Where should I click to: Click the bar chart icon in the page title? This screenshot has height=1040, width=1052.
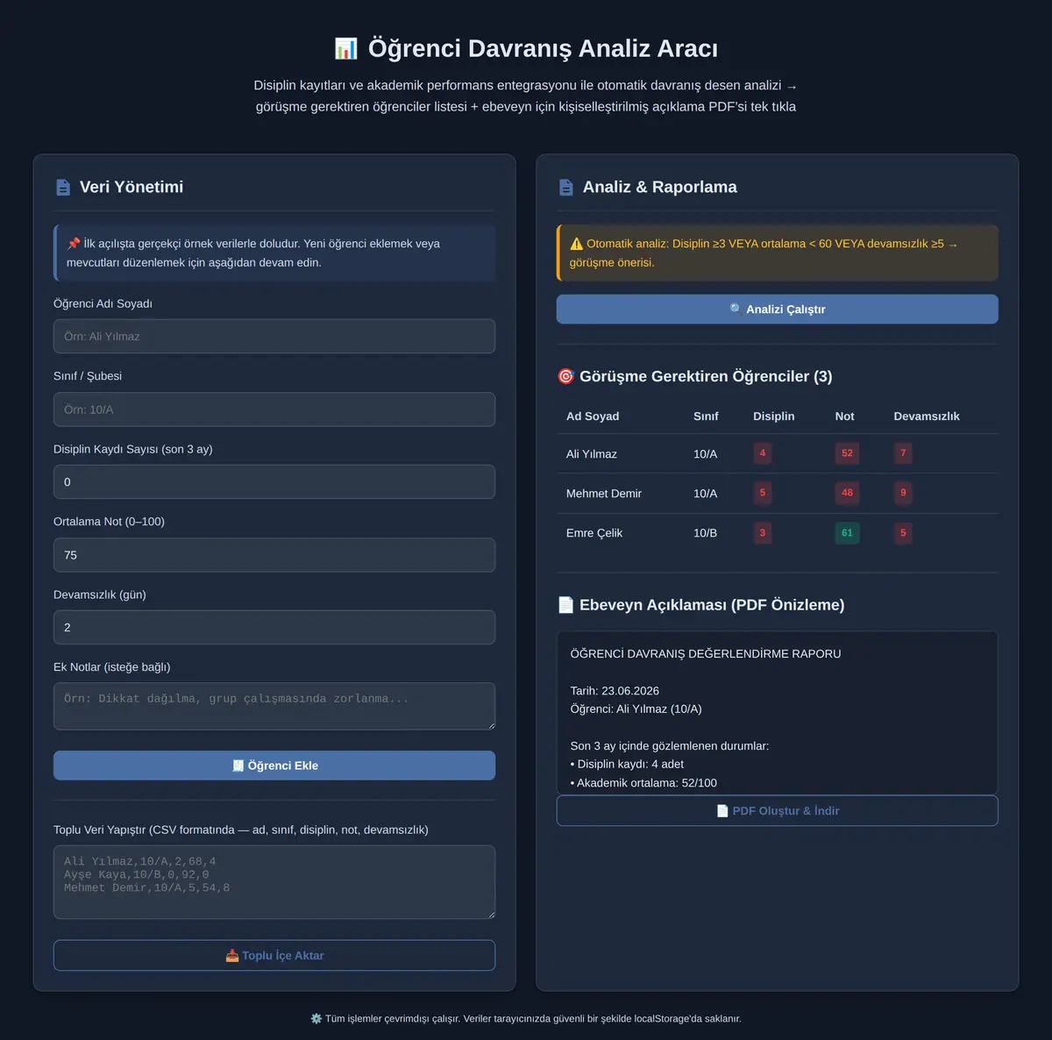point(346,48)
